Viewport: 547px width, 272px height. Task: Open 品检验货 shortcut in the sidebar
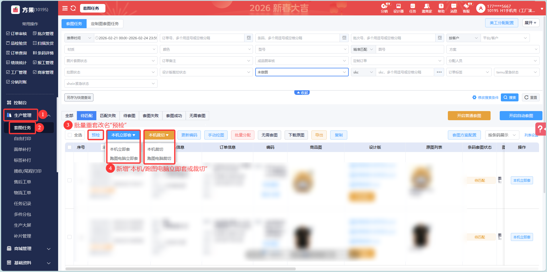(17, 43)
